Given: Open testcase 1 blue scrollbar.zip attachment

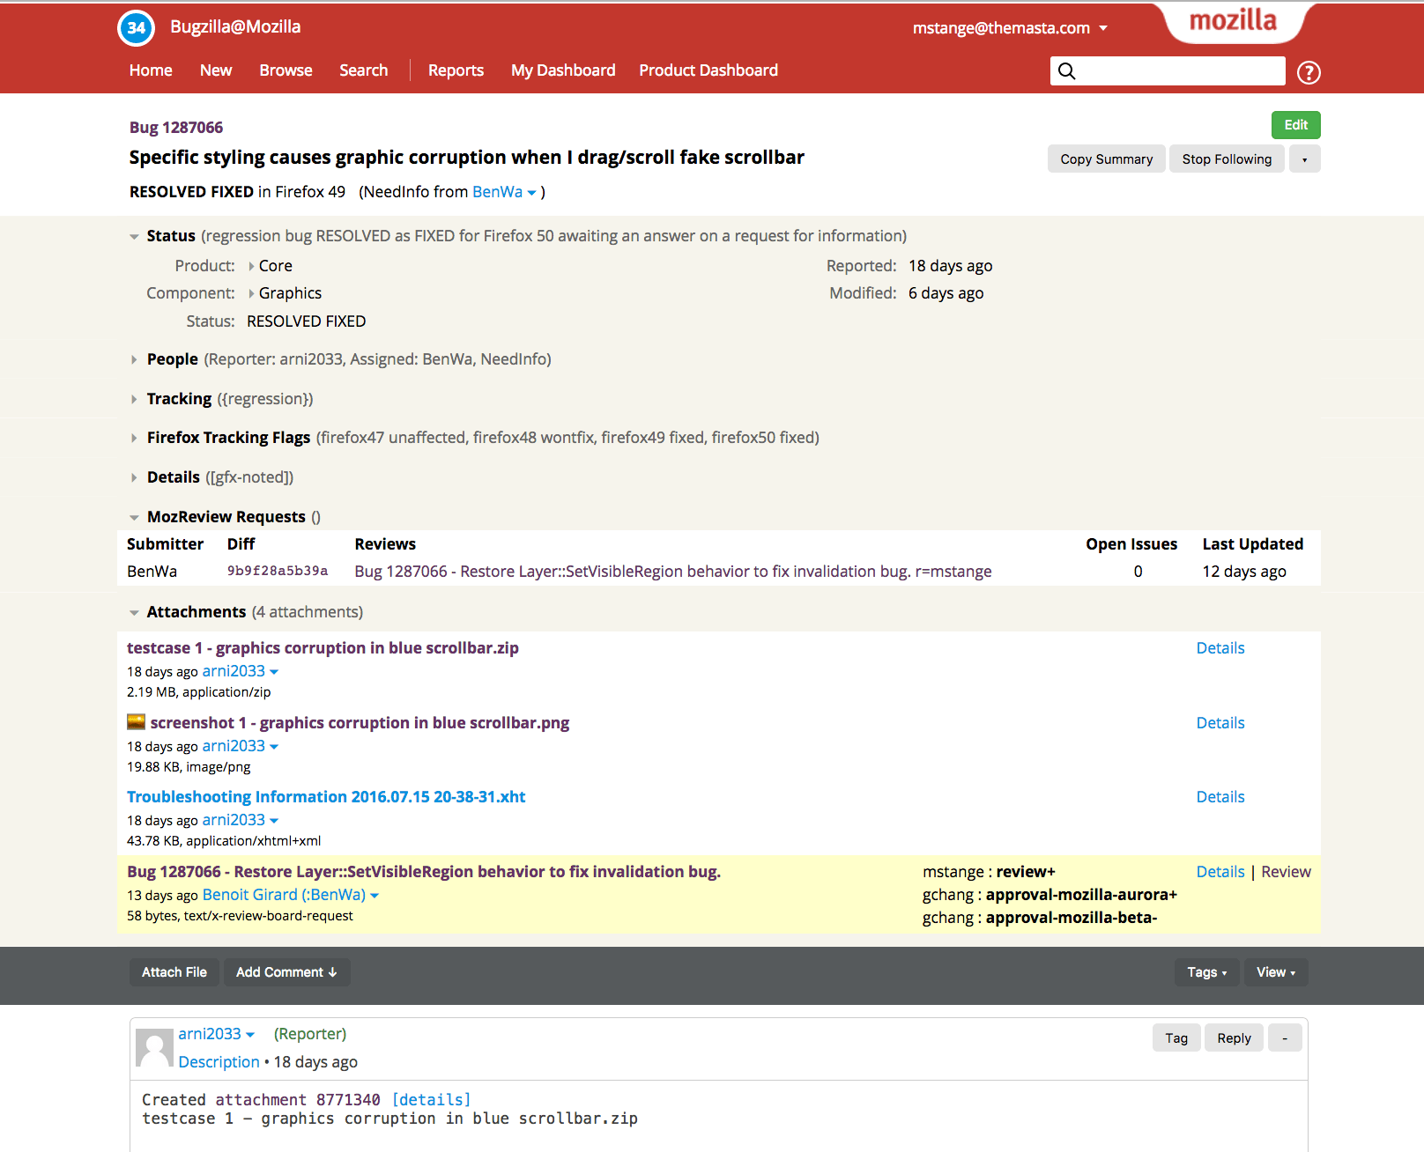Looking at the screenshot, I should (323, 648).
